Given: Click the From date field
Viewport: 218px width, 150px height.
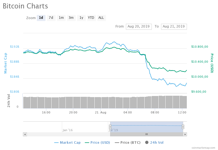Looking at the screenshot, I should tap(139, 26).
